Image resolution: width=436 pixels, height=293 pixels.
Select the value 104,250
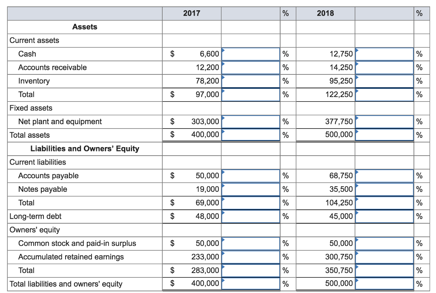[339, 203]
